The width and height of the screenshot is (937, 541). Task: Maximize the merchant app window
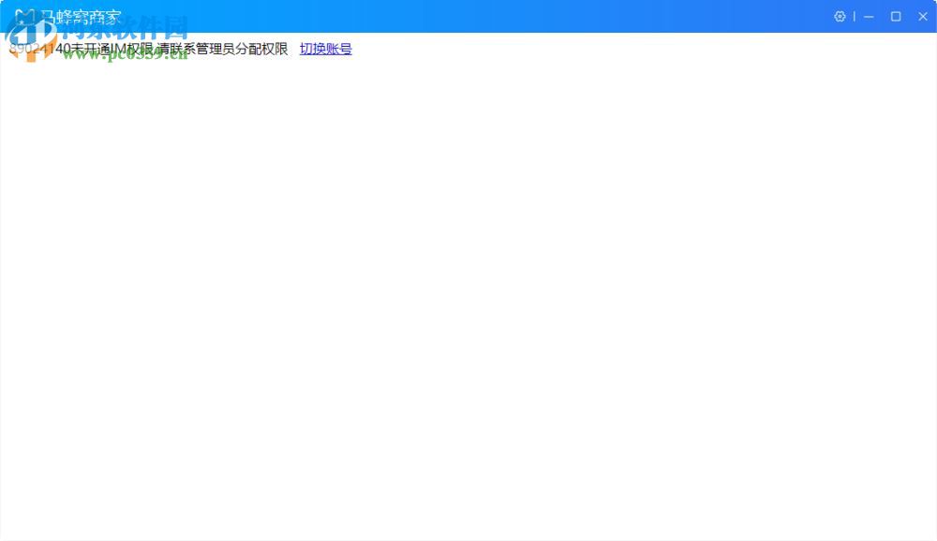click(x=896, y=16)
